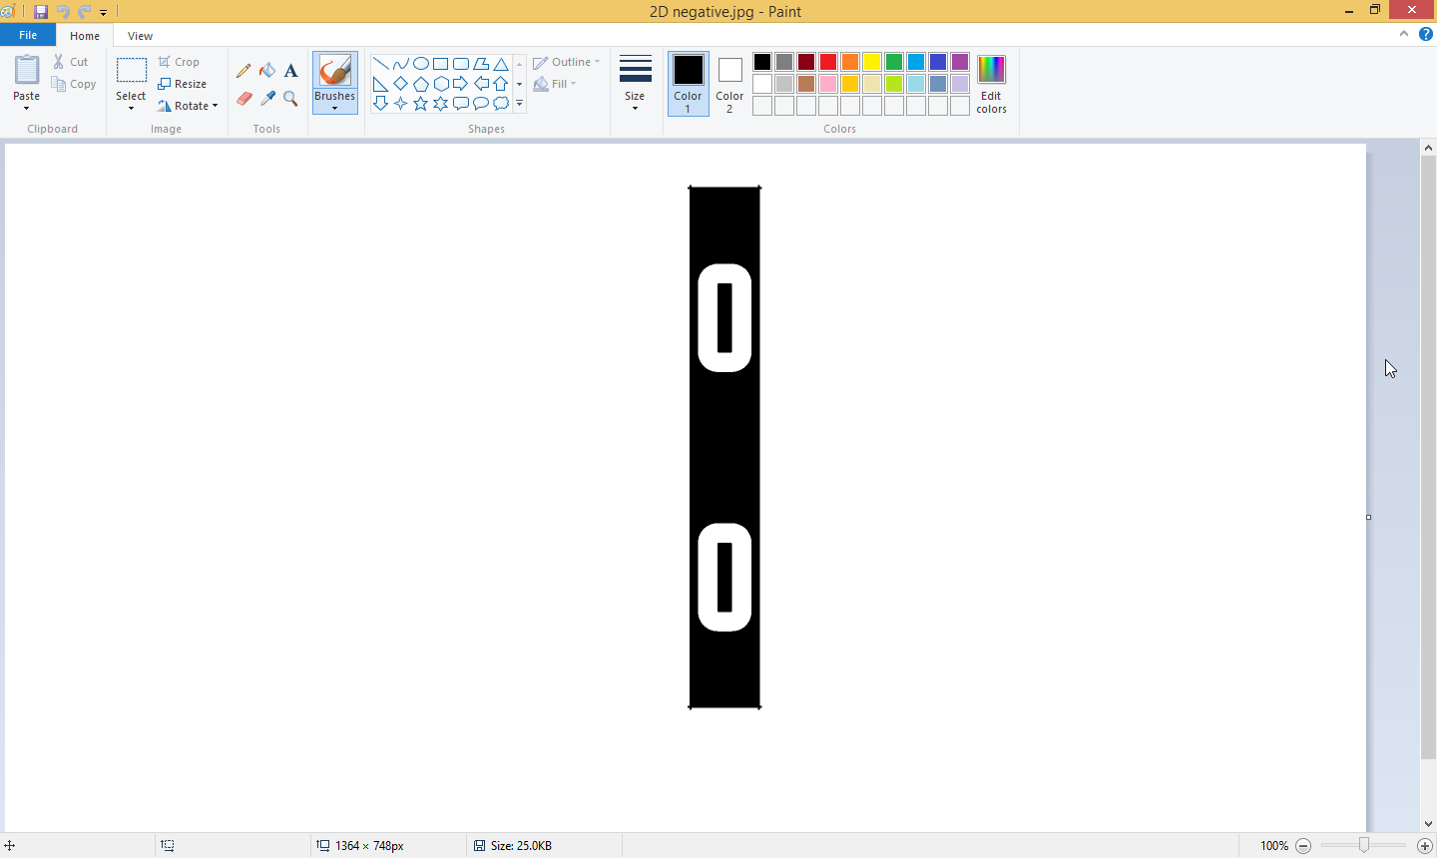Toggle Color 2 as active color
1437x858 pixels.
click(x=729, y=83)
